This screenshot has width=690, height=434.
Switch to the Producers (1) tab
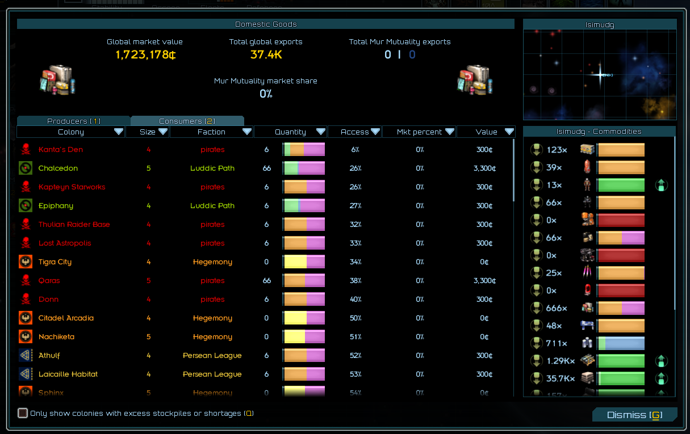(74, 121)
